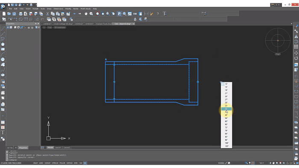Close the Civil - Imperial.dwg tab

coord(133,24)
